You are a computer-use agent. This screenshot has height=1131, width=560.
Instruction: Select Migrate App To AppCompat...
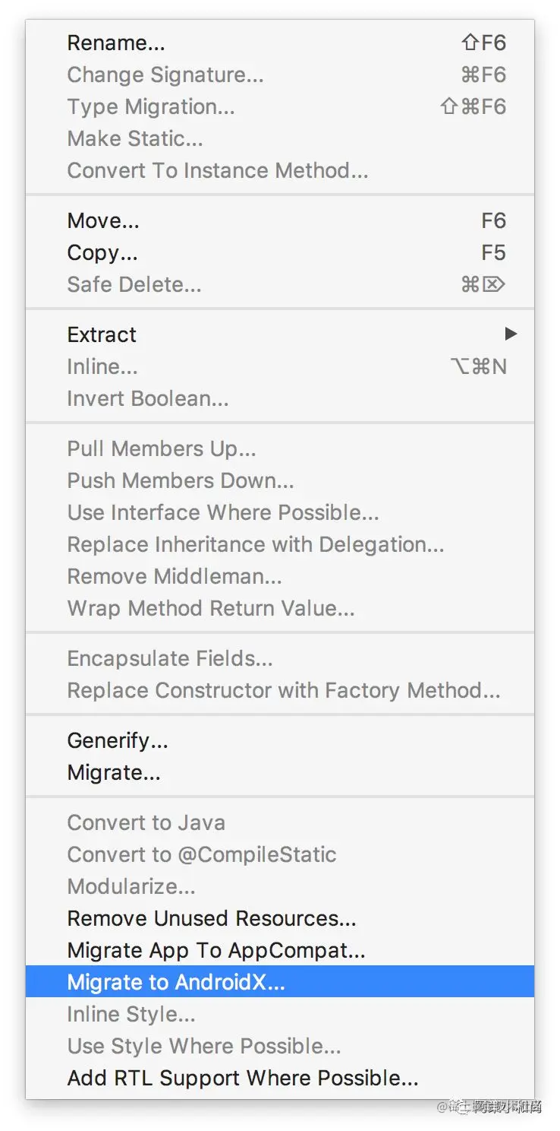[x=216, y=951]
